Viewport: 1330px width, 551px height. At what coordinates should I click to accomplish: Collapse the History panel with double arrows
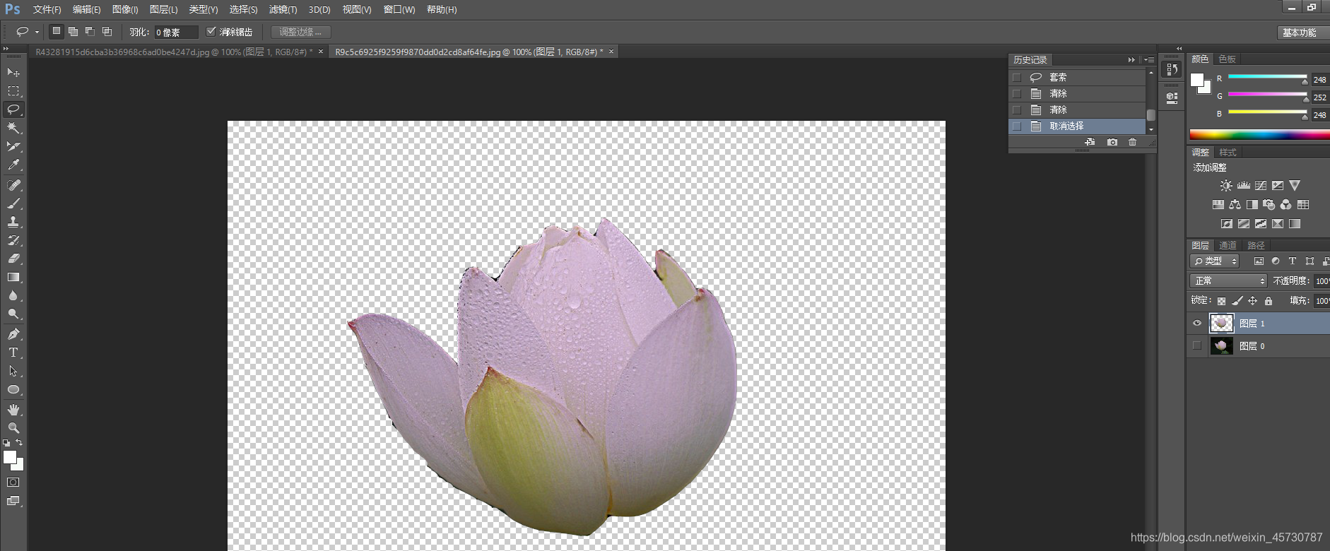click(1131, 60)
